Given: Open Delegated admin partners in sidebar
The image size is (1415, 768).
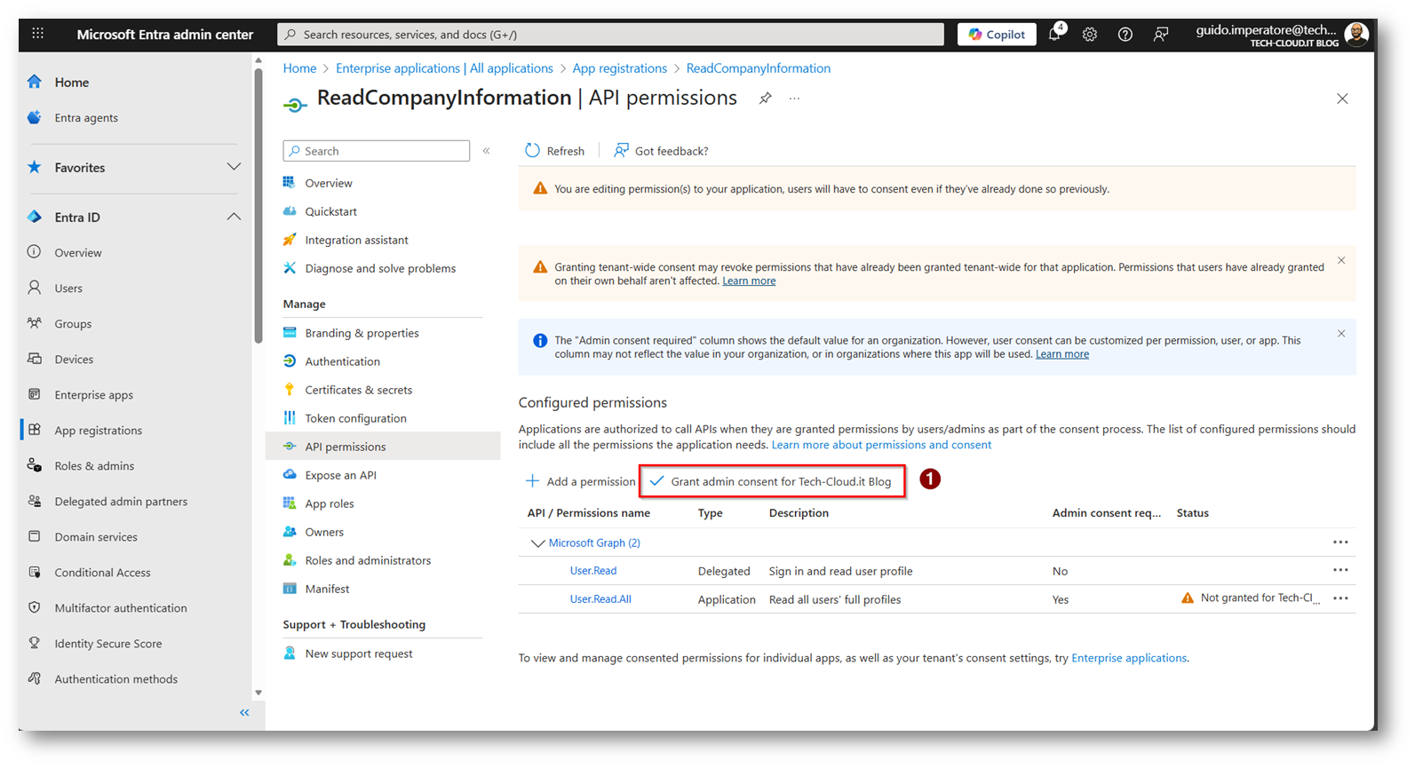Looking at the screenshot, I should (121, 502).
